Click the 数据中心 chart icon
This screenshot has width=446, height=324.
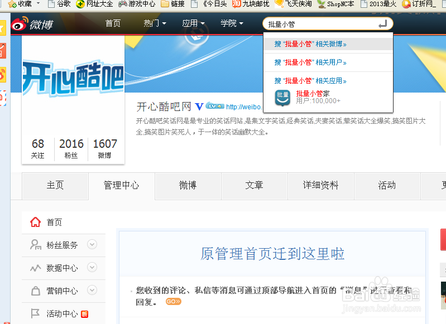click(36, 268)
